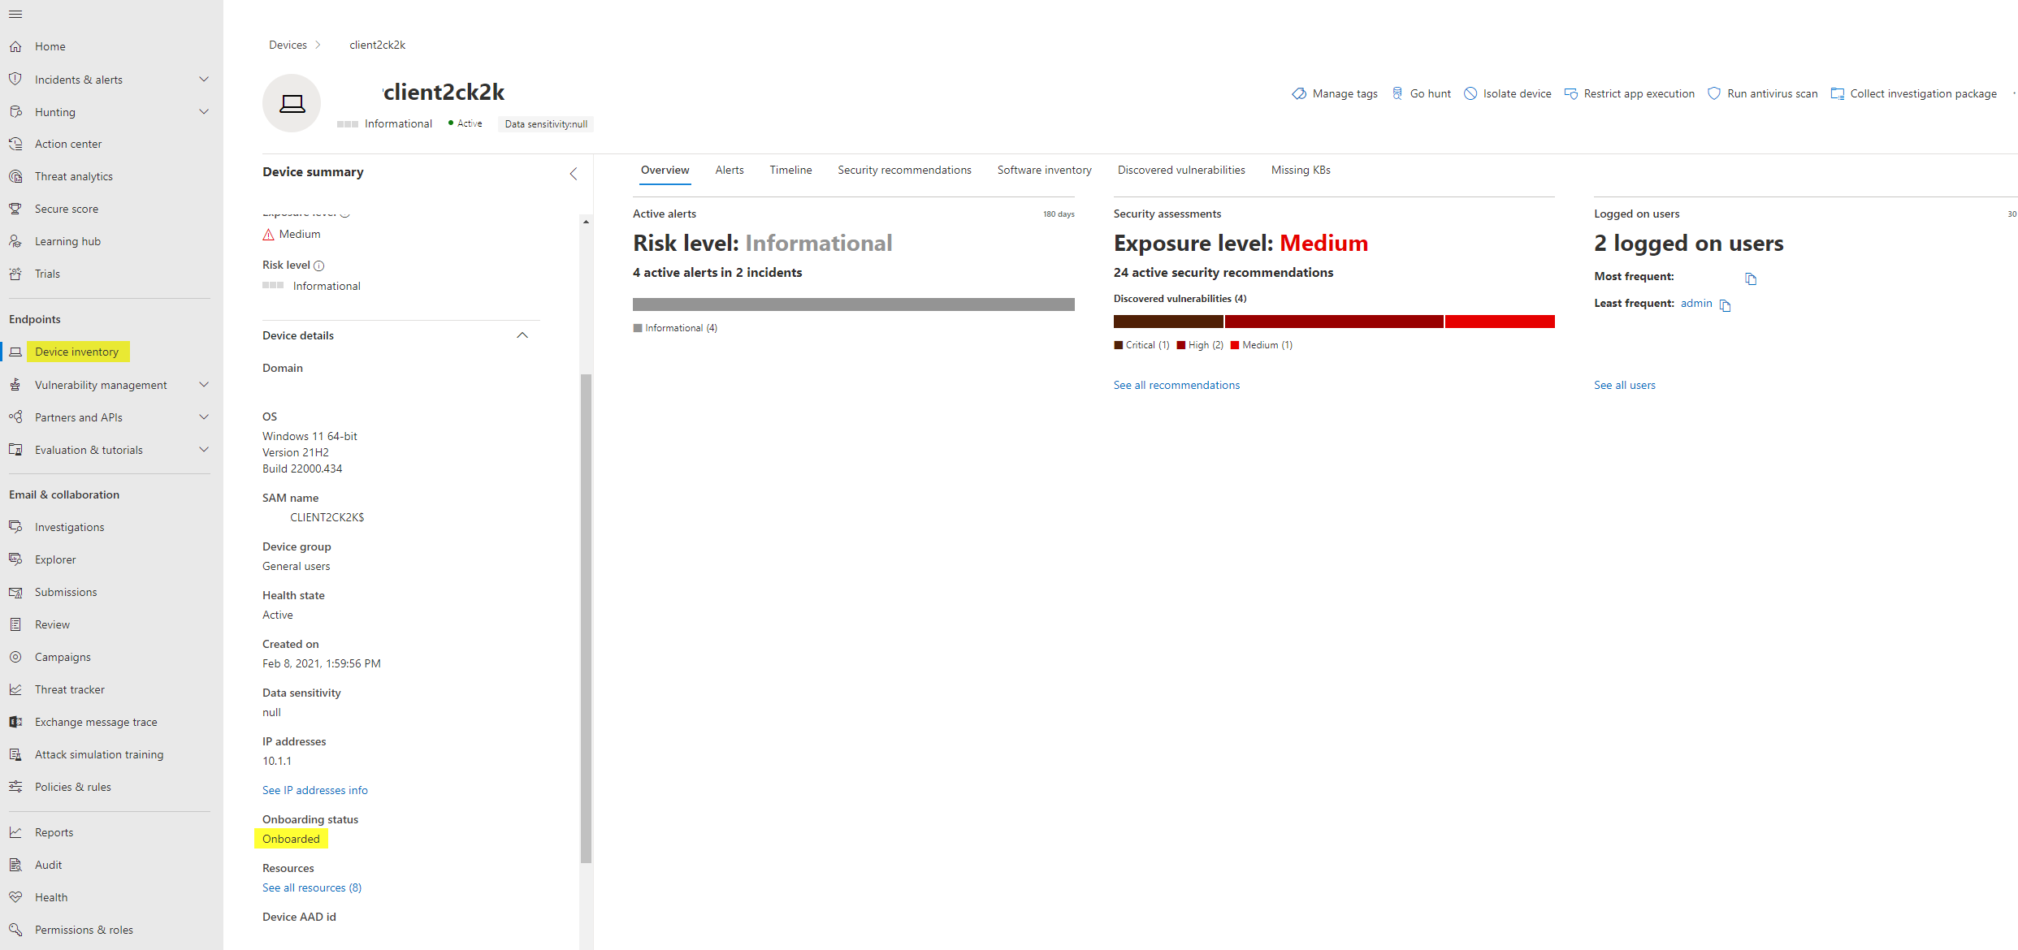The width and height of the screenshot is (2018, 950).
Task: Open the Discovered vulnerabilities tab
Action: 1181,170
